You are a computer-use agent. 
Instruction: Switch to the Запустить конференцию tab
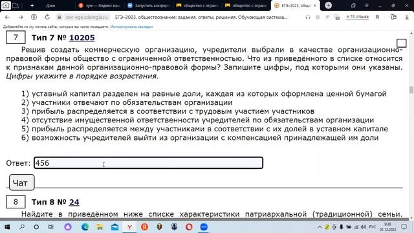click(149, 5)
